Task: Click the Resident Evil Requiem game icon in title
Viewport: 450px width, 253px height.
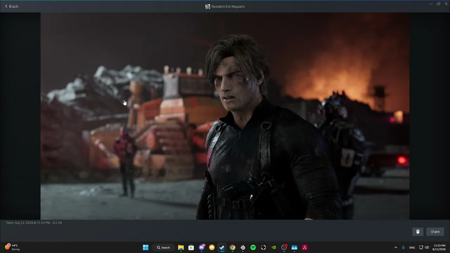Action: click(208, 6)
